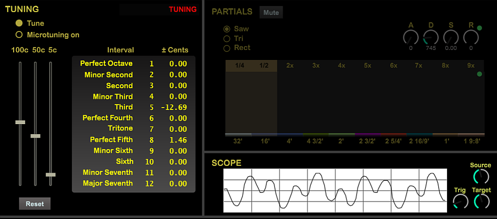Click the Sixth interval label
Image resolution: width=497 pixels, height=219 pixels.
pyautogui.click(x=124, y=161)
